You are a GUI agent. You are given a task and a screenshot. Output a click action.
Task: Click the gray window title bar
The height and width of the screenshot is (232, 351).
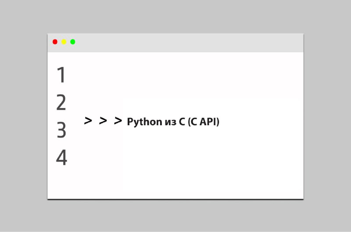click(175, 43)
